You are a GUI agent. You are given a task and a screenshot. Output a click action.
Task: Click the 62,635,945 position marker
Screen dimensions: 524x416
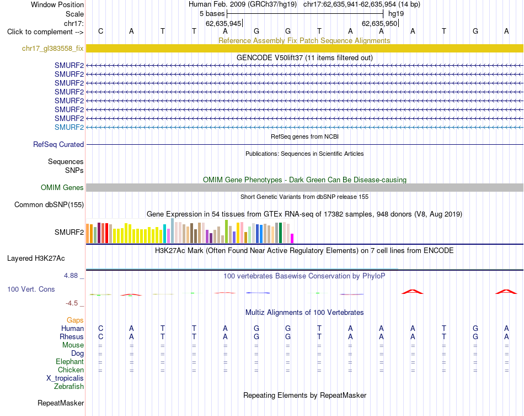pyautogui.click(x=223, y=23)
